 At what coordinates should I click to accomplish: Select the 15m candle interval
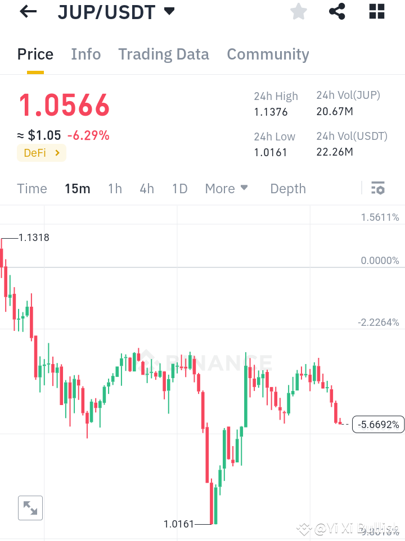78,189
